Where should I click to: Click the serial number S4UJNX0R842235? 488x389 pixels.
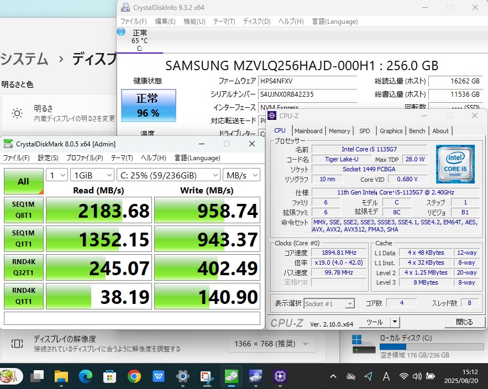coord(307,94)
